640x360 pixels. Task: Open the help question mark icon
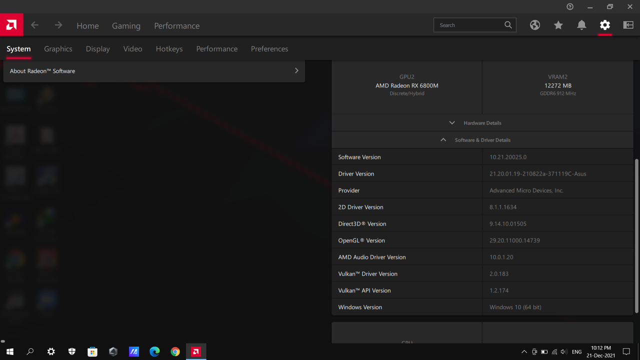coord(569,6)
